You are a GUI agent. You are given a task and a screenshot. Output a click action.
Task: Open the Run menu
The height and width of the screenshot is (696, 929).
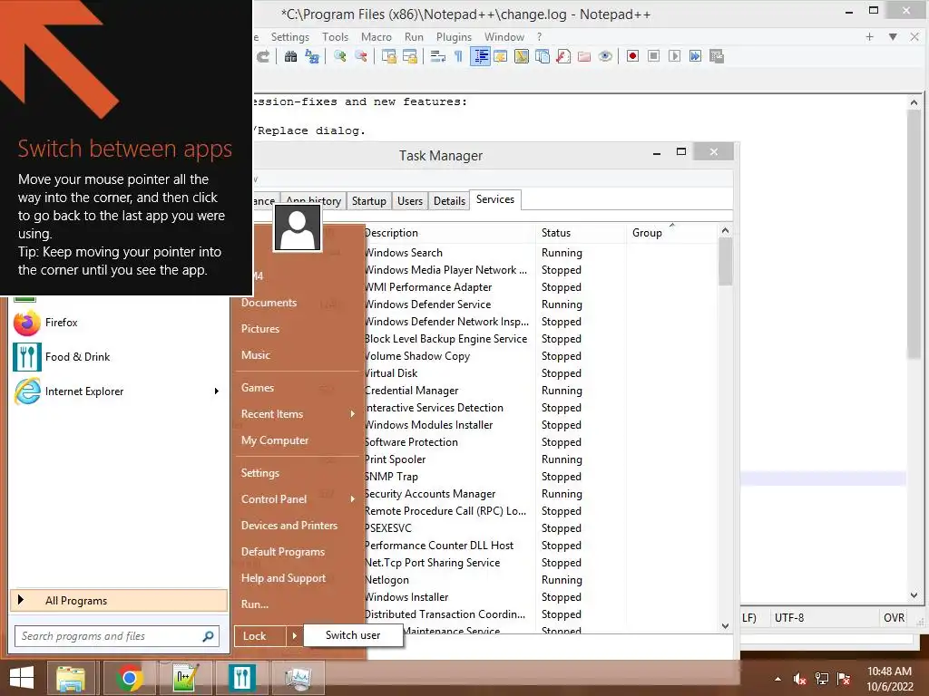pyautogui.click(x=414, y=36)
